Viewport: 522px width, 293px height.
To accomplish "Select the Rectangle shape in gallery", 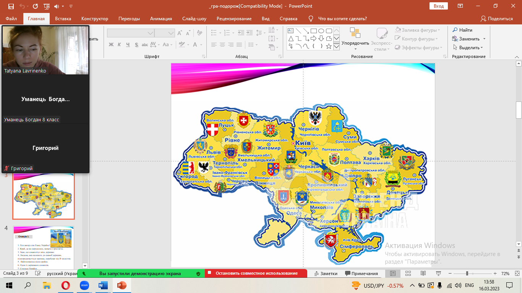I will pyautogui.click(x=313, y=31).
